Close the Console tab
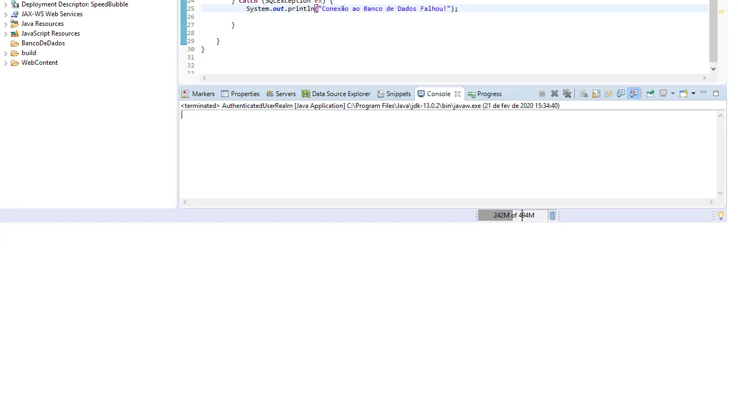738x393 pixels. click(458, 94)
